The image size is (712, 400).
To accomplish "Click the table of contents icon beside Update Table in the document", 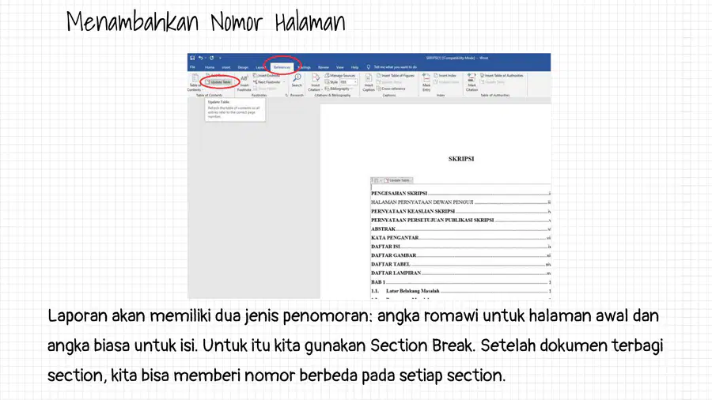I will (x=376, y=180).
